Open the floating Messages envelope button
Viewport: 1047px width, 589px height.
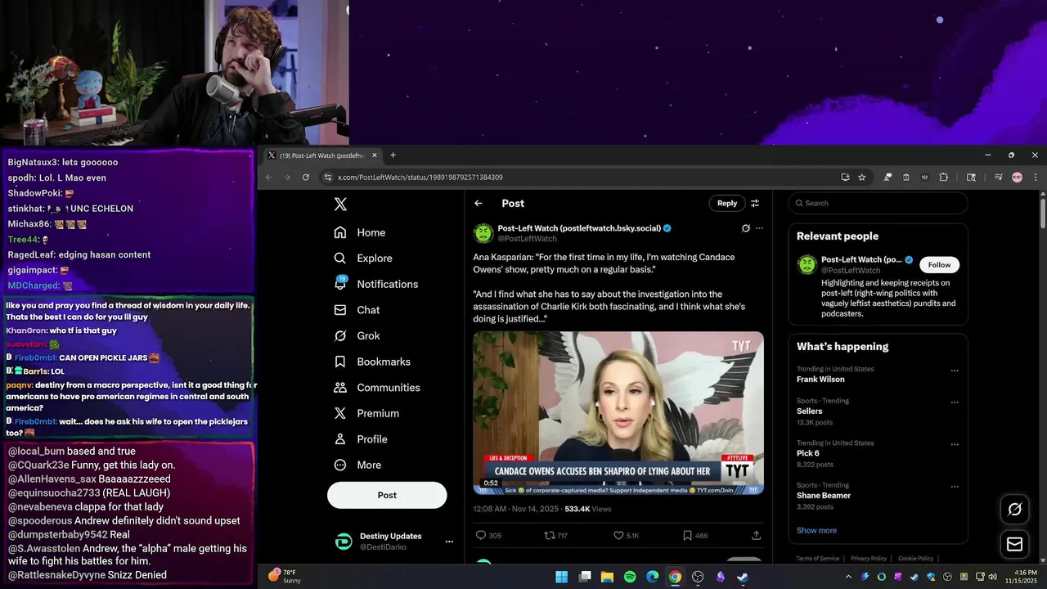pos(1014,544)
